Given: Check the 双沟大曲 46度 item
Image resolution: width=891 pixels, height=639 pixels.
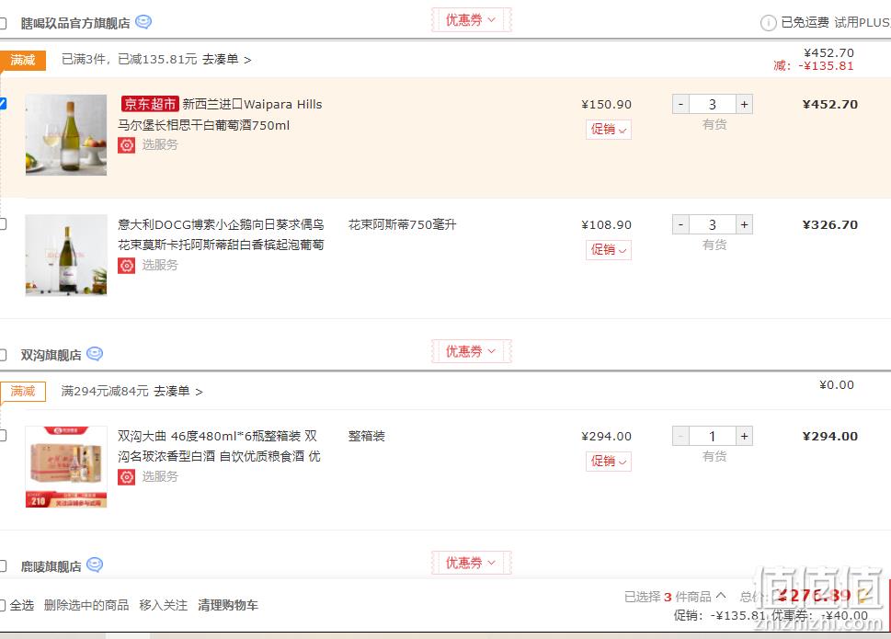Looking at the screenshot, I should point(2,436).
